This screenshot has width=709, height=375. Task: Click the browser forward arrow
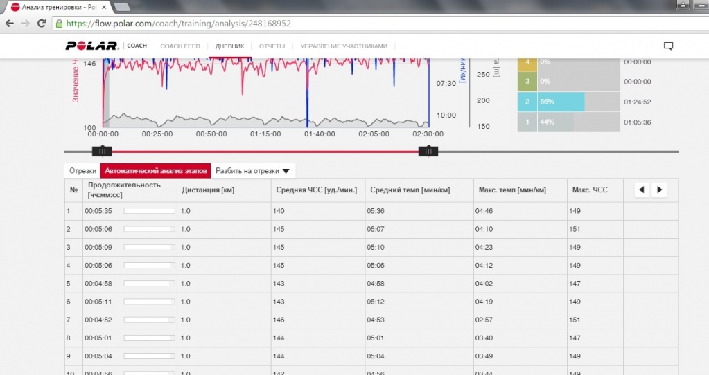26,23
